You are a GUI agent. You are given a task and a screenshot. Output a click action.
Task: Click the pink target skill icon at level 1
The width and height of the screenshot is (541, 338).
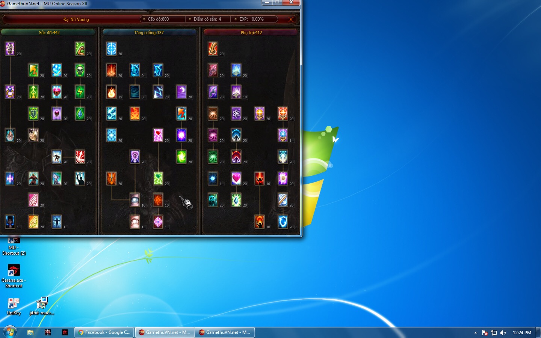click(x=158, y=222)
